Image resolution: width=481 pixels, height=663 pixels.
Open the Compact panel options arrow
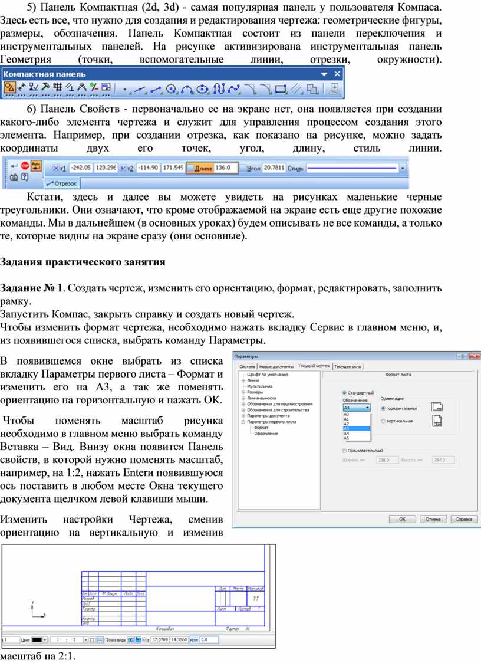tap(324, 74)
